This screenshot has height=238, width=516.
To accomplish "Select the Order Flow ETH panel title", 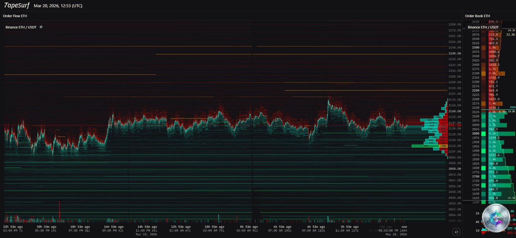I will [x=15, y=16].
